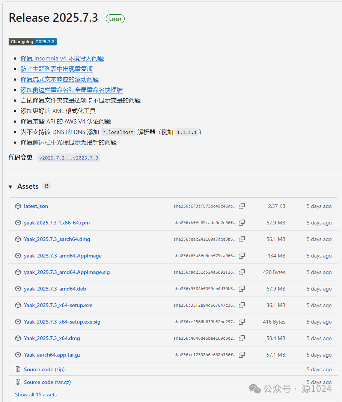This screenshot has height=402, width=342.
Task: Copy the latest.json SHA256 checksum
Action: click(242, 206)
